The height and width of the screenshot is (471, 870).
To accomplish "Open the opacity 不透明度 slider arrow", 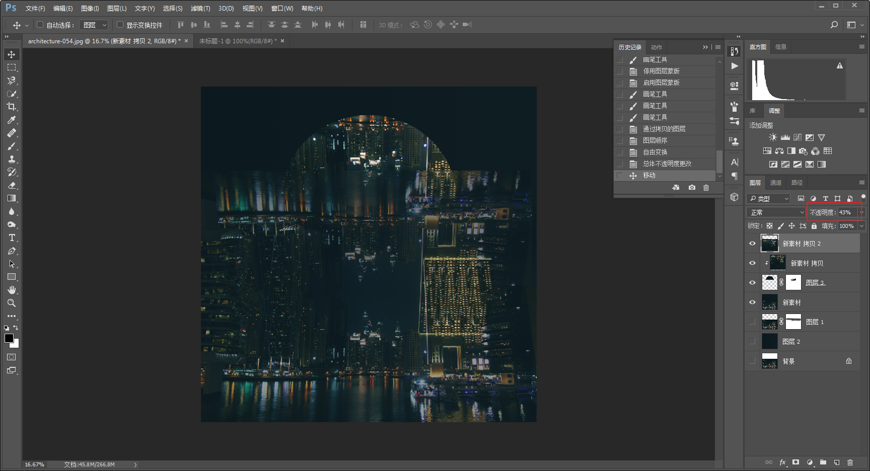I will tap(861, 212).
